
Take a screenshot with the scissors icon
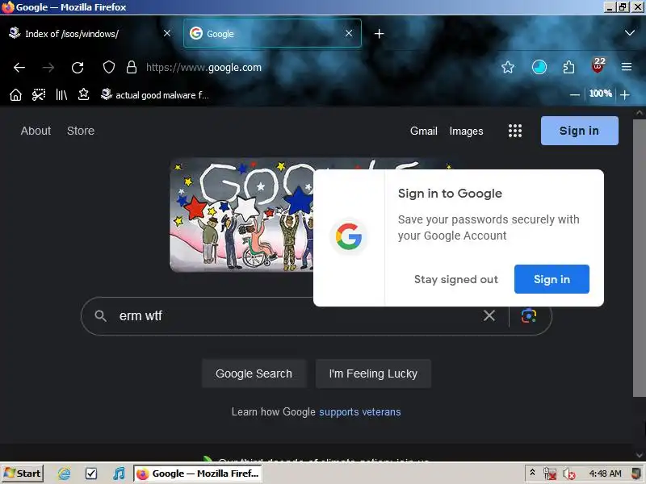coord(39,95)
